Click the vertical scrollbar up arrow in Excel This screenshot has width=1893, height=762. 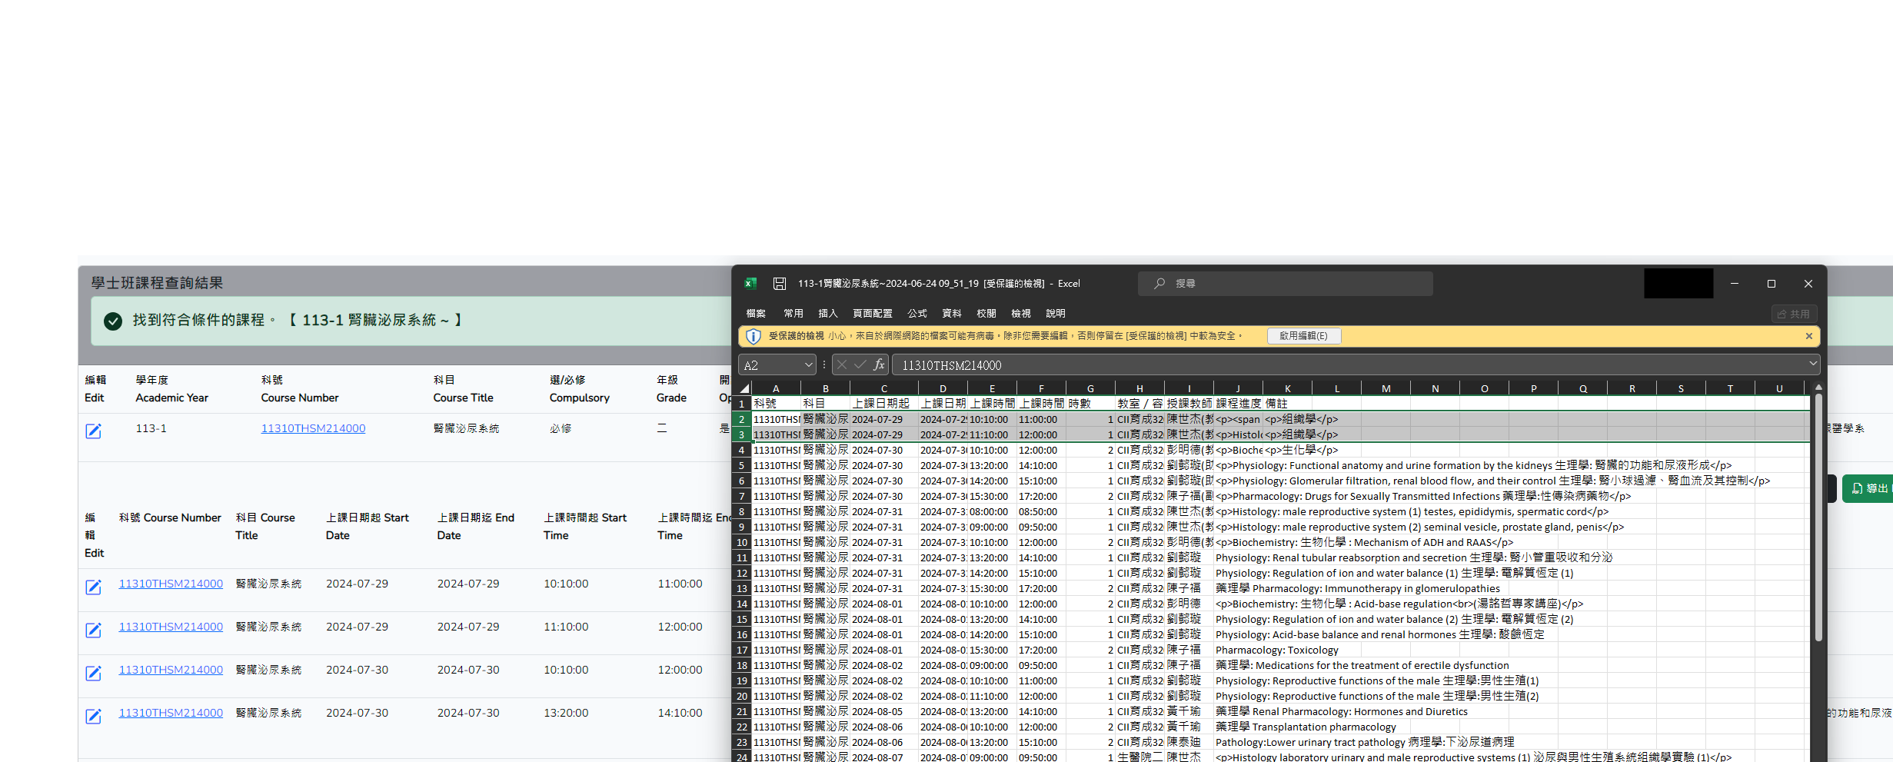pyautogui.click(x=1818, y=388)
